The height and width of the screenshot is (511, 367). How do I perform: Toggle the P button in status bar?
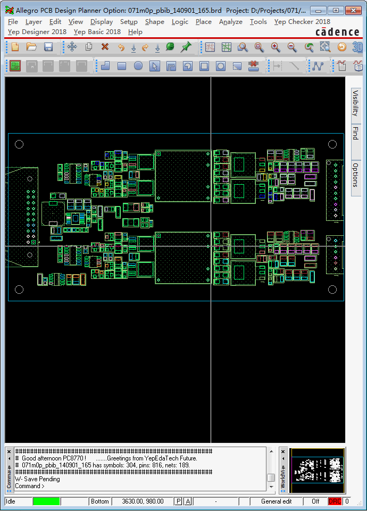coord(178,501)
